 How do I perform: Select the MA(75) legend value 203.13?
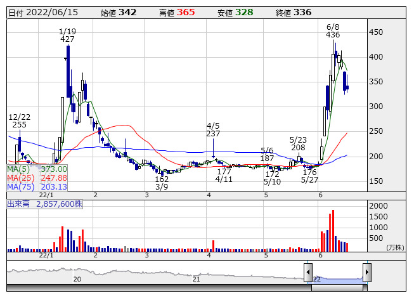click(54, 187)
